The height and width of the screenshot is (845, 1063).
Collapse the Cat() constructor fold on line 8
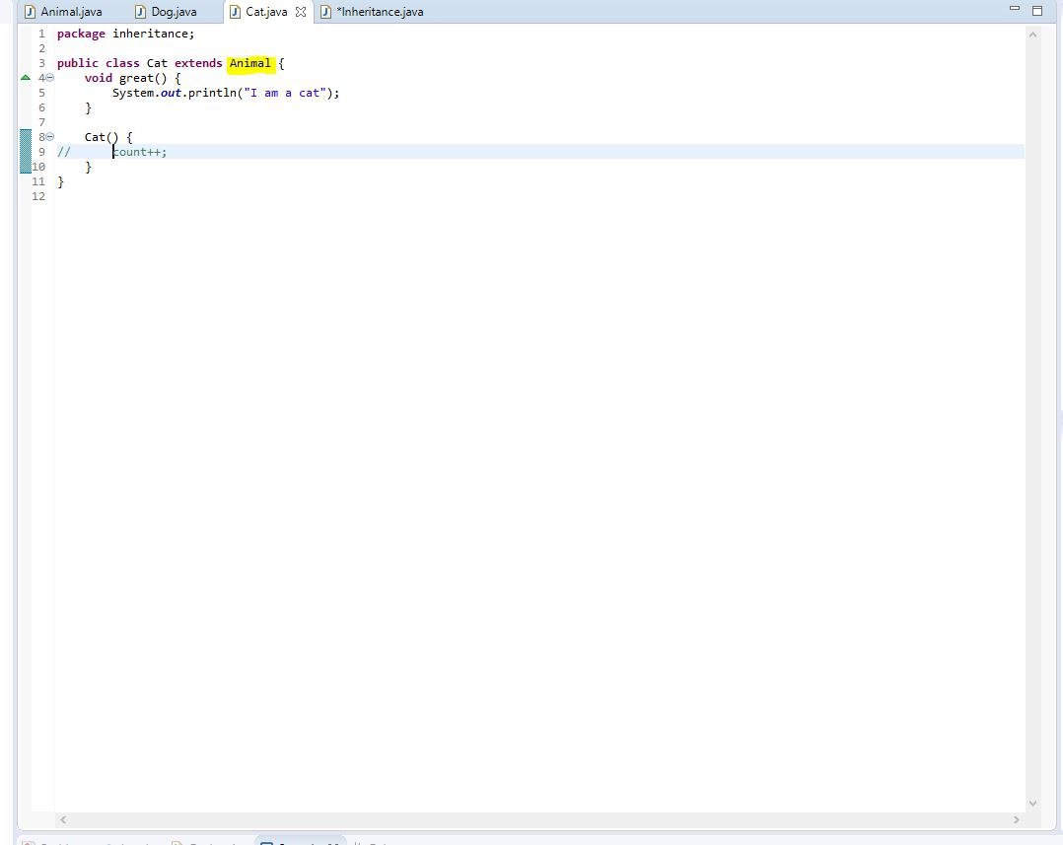click(50, 137)
